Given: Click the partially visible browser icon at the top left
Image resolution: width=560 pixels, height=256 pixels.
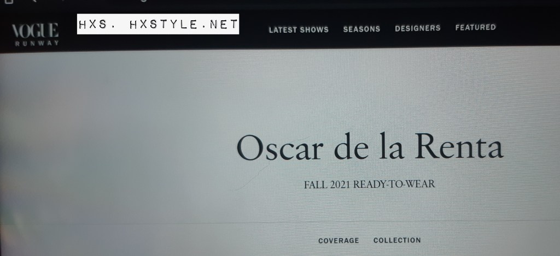Looking at the screenshot, I should click(8, 2).
